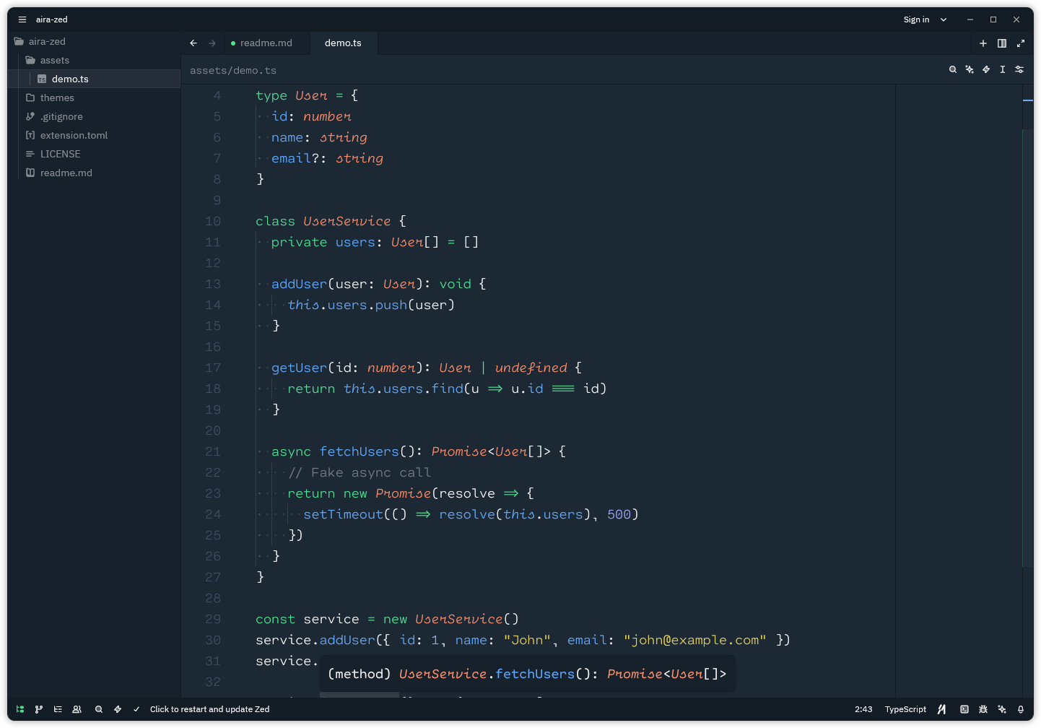The image size is (1041, 728).
Task: Open the git branch panel
Action: [39, 709]
